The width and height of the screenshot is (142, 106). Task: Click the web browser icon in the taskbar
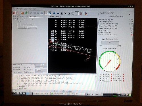tap(21, 93)
